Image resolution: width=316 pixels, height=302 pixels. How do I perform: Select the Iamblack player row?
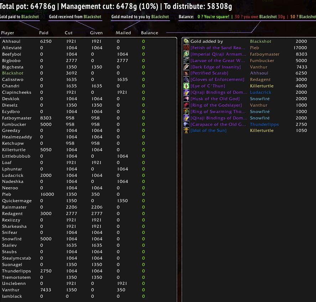click(x=88, y=296)
